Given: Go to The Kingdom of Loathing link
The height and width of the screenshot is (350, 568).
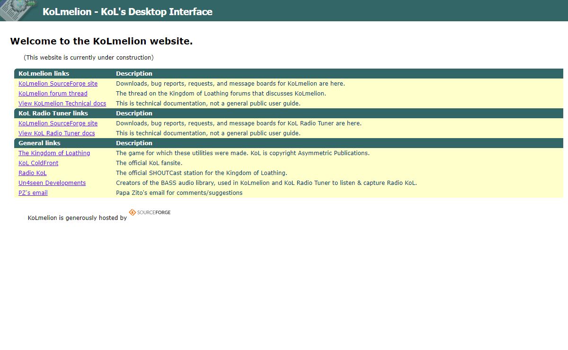Looking at the screenshot, I should [x=54, y=153].
